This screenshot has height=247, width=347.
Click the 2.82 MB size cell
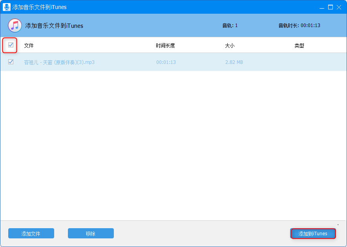[234, 62]
